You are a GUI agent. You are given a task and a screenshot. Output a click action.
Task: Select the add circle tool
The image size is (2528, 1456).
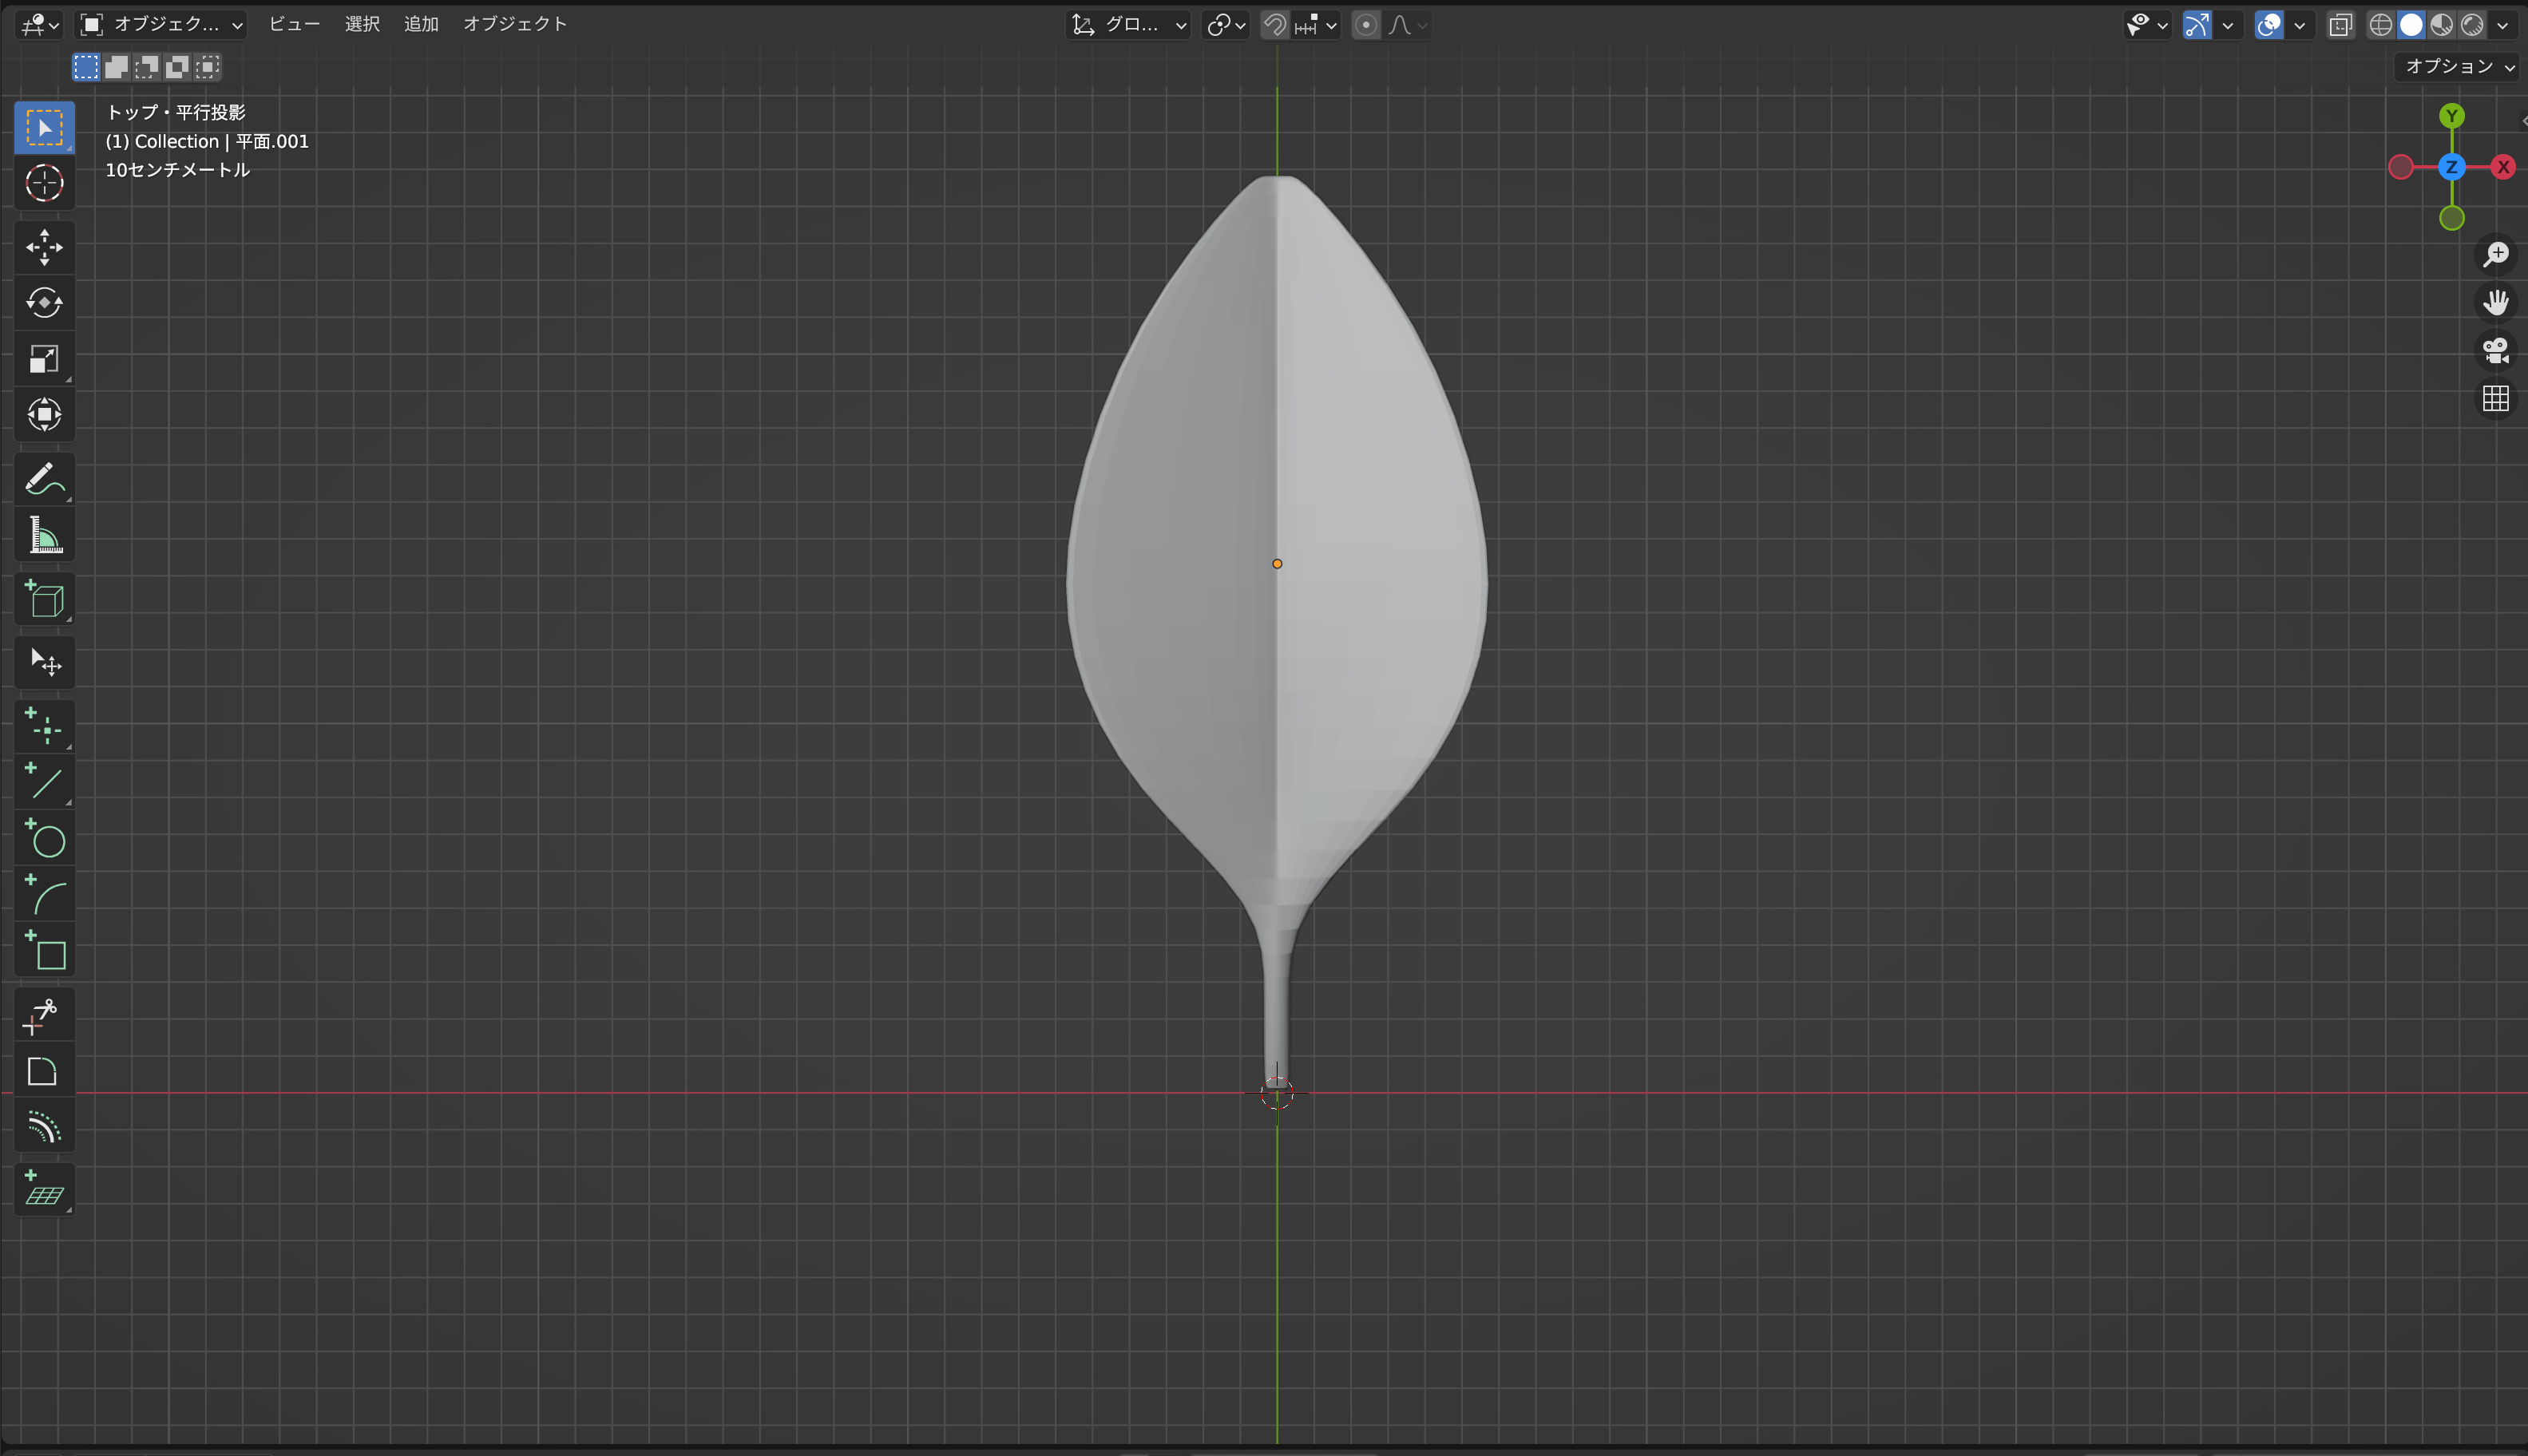44,838
